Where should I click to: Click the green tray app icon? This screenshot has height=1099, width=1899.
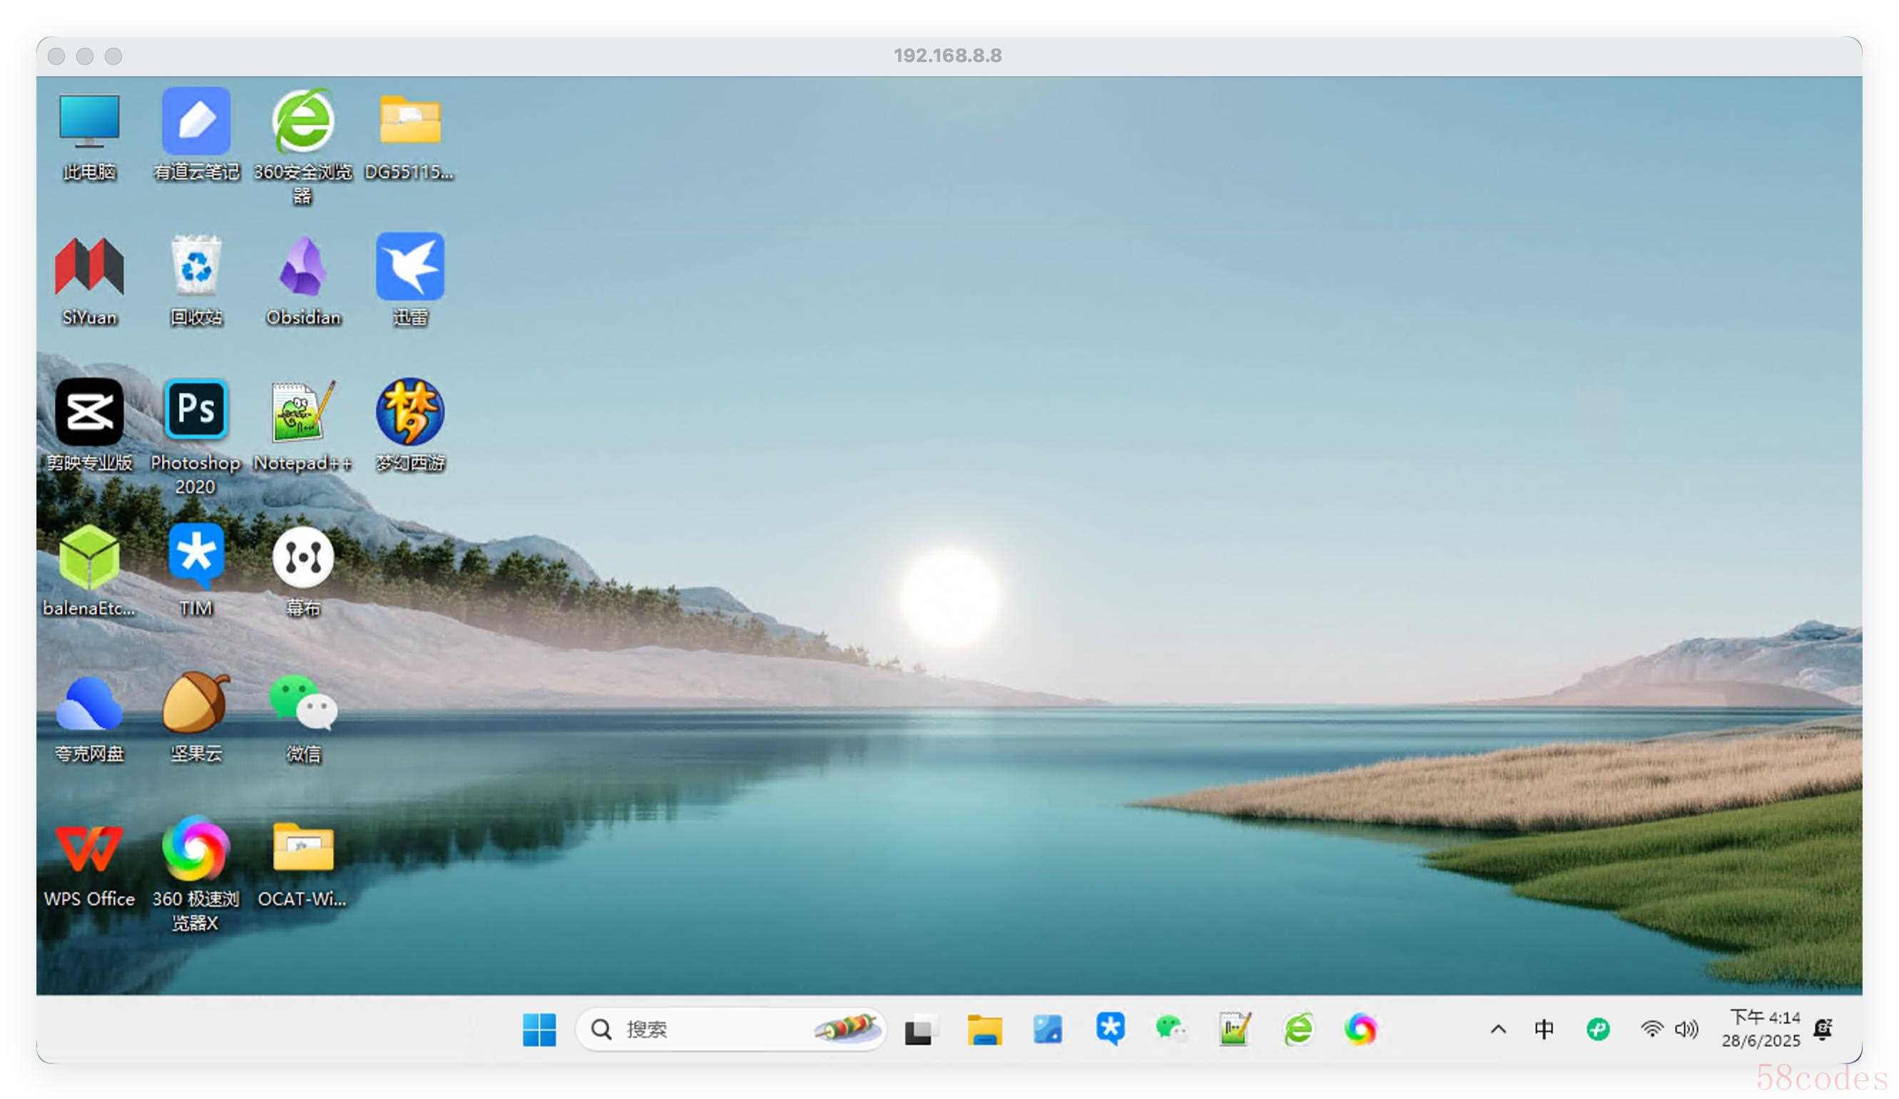click(1597, 1029)
